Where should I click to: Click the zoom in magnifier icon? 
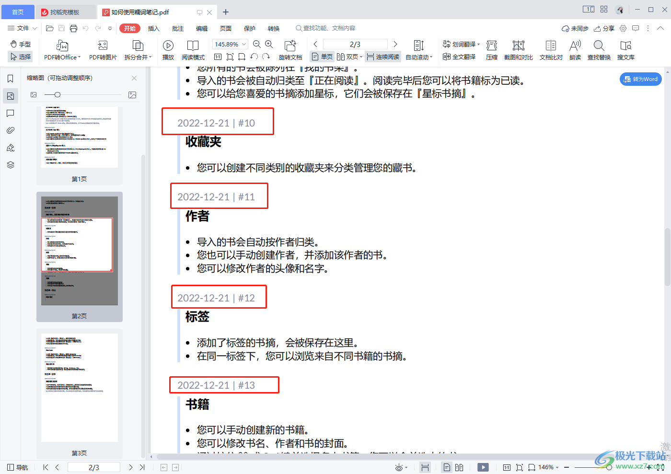coord(269,44)
